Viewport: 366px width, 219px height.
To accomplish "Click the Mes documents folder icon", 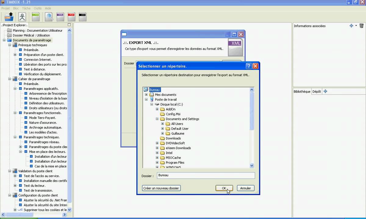I will tap(152, 95).
